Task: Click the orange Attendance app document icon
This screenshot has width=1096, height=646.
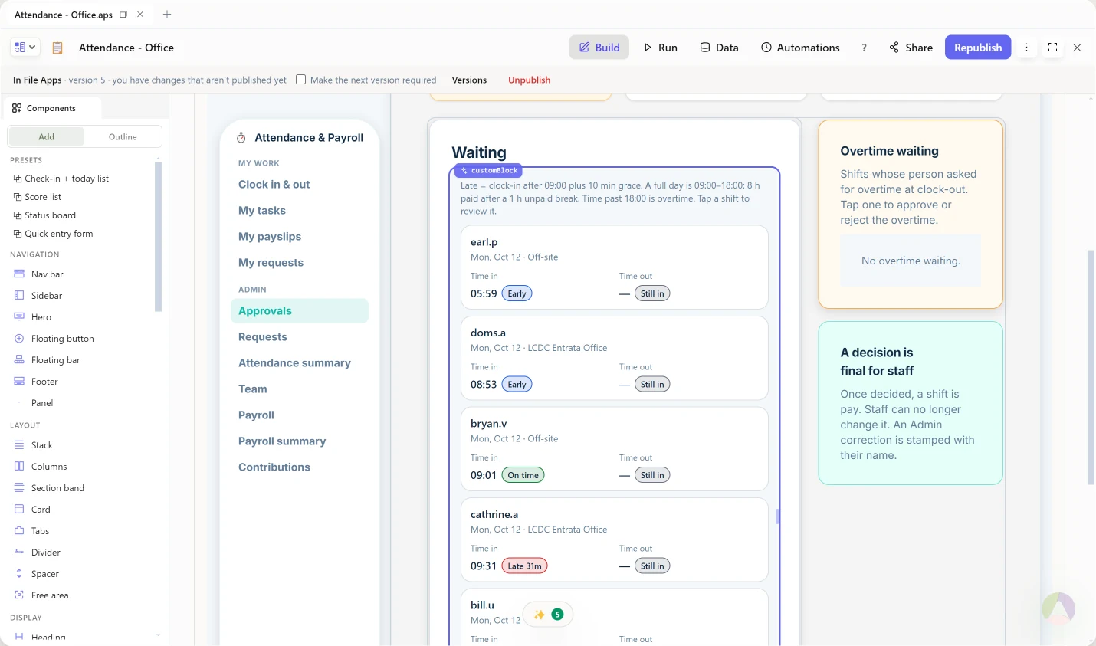Action: coord(57,48)
